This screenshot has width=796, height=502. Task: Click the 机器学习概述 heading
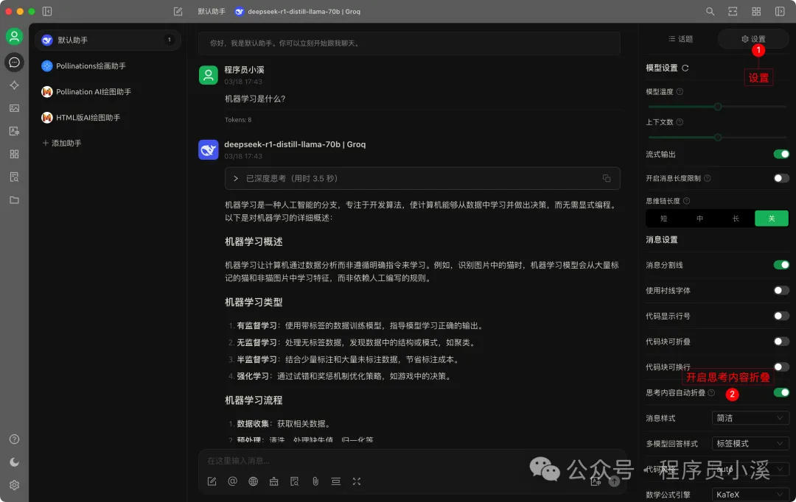(254, 242)
